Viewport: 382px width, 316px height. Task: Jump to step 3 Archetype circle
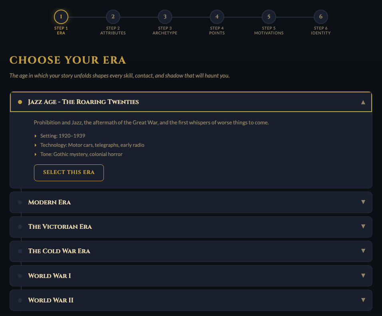pos(165,17)
